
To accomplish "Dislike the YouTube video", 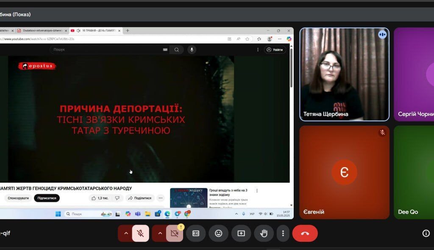I will 117,198.
